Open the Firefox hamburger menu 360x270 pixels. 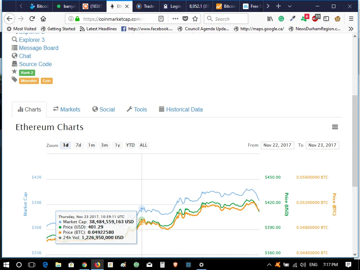point(351,19)
